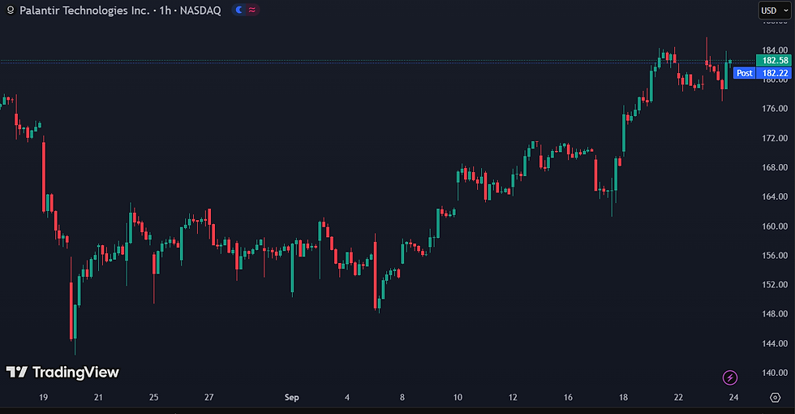Click the 172.00 price axis label
795x414 pixels.
click(775, 138)
